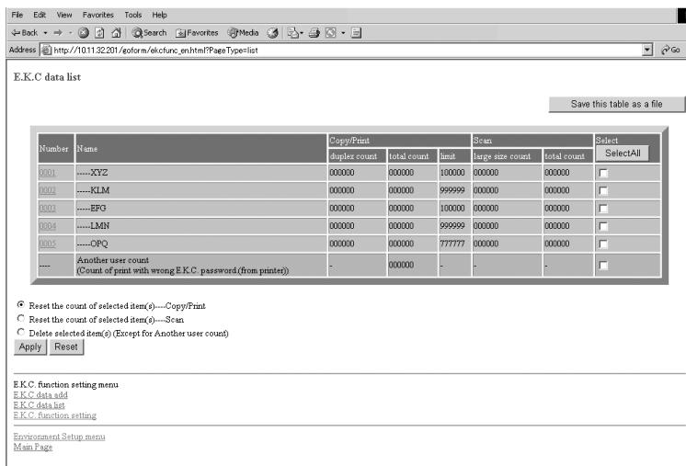Open the Forward button history dropdown arrow

[x=70, y=33]
